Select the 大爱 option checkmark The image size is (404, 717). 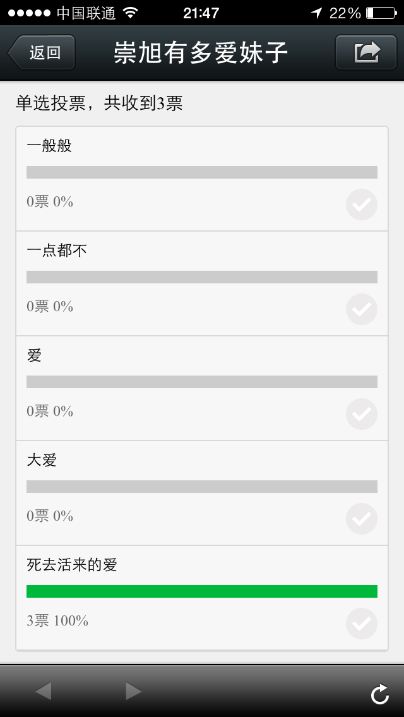tap(362, 519)
